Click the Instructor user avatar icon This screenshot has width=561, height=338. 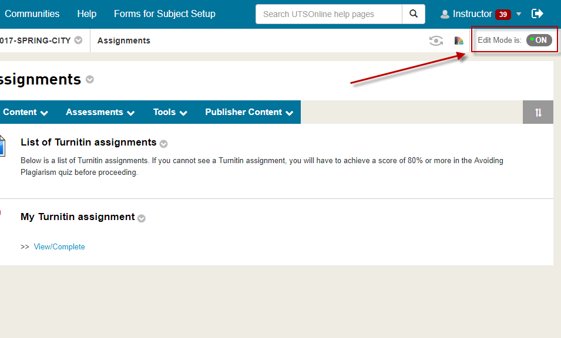[x=445, y=14]
